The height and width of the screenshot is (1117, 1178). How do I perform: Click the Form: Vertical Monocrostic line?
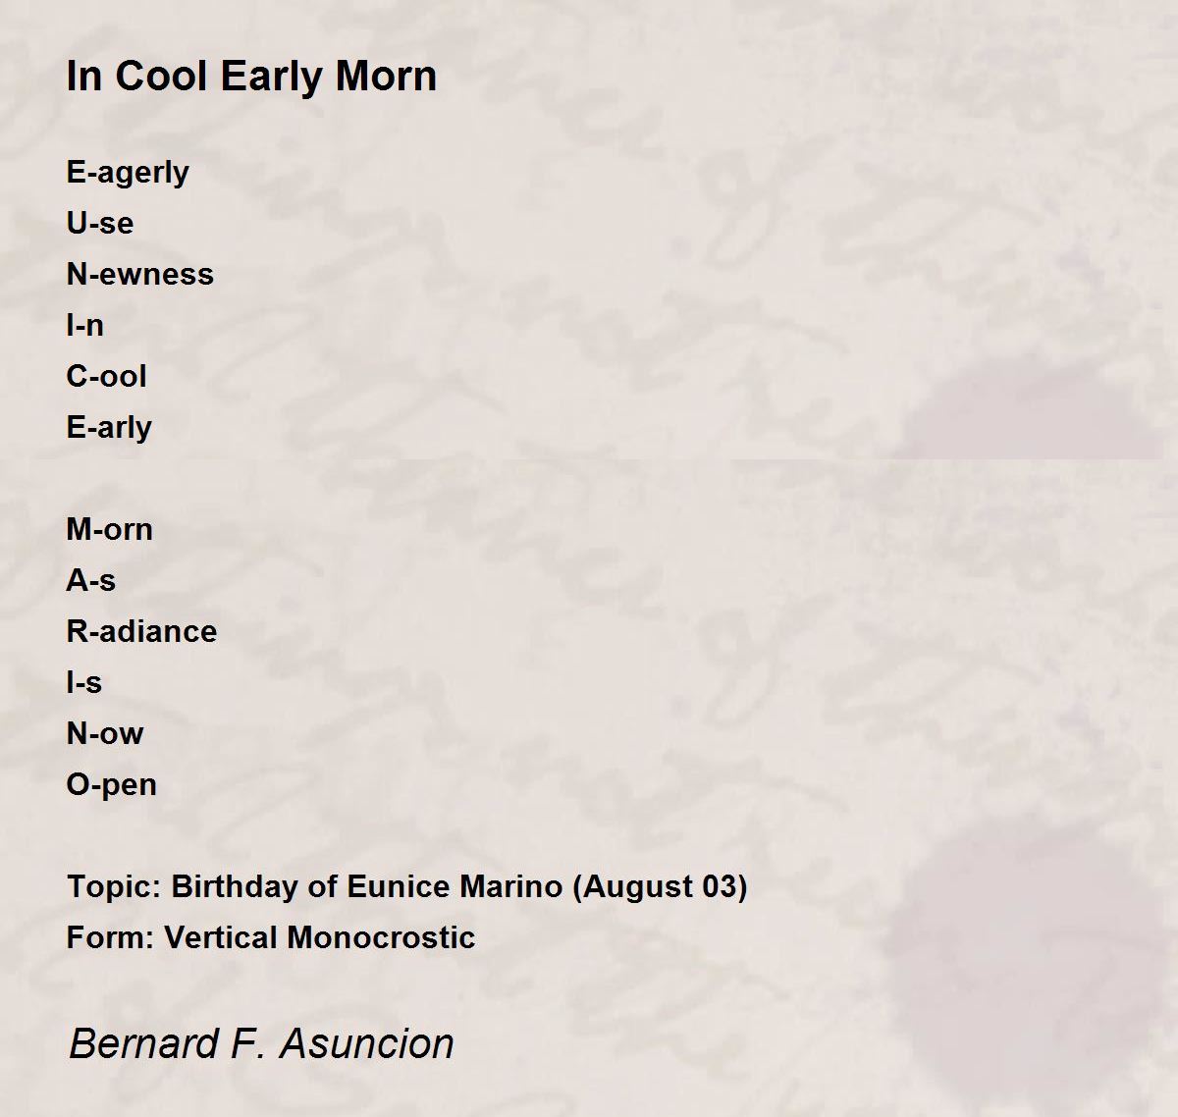(x=271, y=937)
